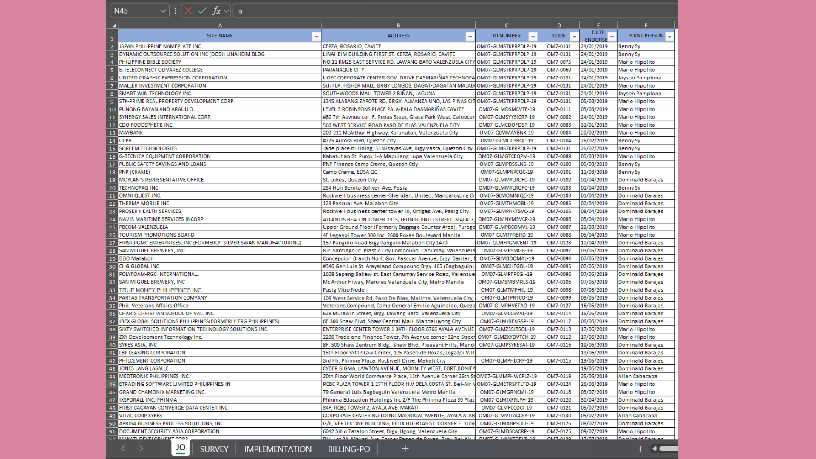The width and height of the screenshot is (816, 459).
Task: Select column D header
Action: tap(558, 25)
